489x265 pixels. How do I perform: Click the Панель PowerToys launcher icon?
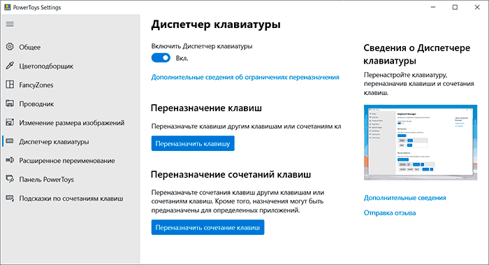point(10,179)
